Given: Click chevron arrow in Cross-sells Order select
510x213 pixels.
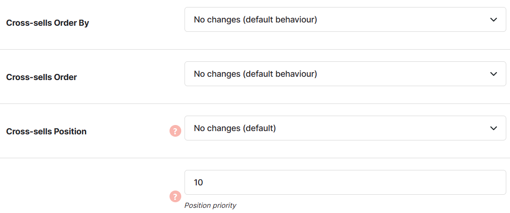Looking at the screenshot, I should (x=494, y=74).
